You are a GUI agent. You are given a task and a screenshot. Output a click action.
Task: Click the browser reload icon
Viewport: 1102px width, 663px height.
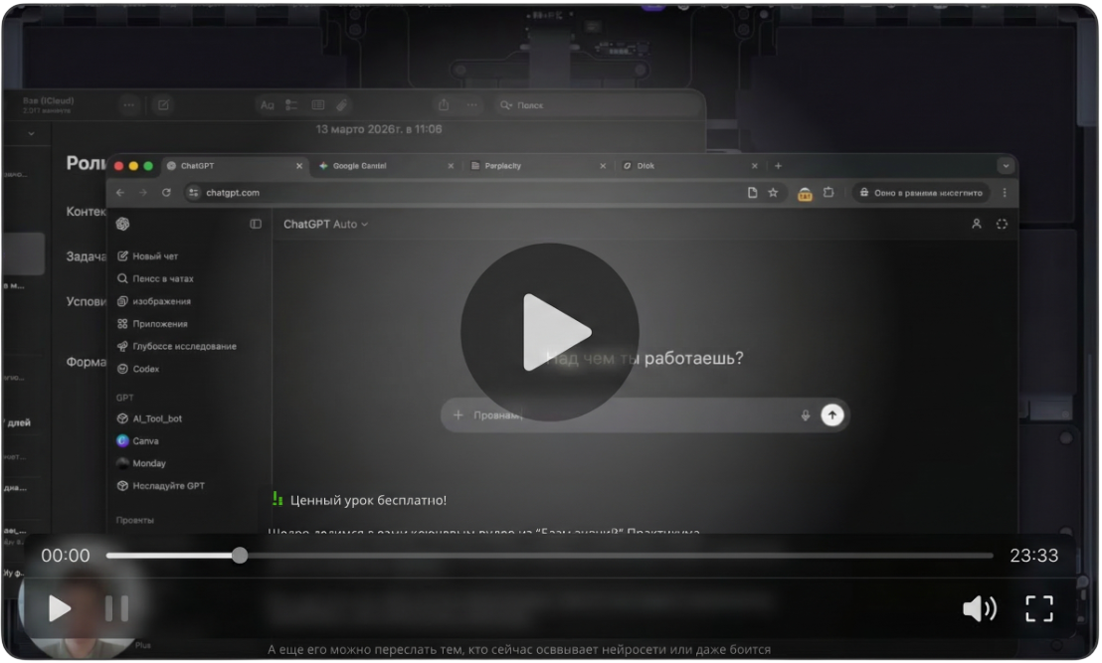tap(166, 193)
